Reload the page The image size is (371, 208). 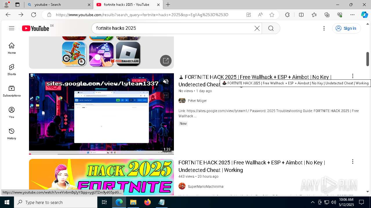tap(34, 15)
